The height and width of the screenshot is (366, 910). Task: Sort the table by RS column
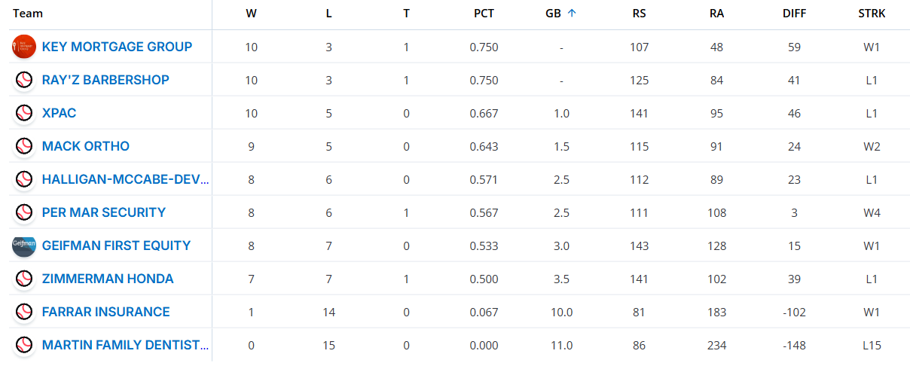click(639, 14)
